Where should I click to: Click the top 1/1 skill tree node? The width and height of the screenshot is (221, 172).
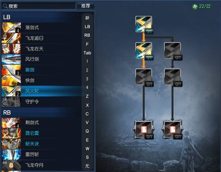[144, 24]
